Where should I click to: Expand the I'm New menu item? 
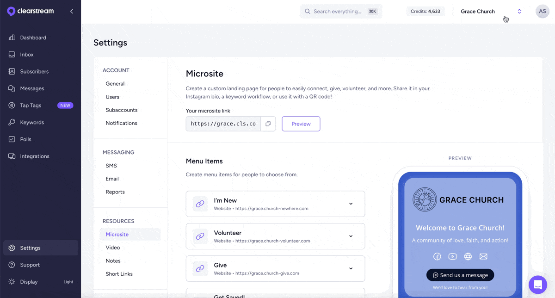[x=351, y=204]
